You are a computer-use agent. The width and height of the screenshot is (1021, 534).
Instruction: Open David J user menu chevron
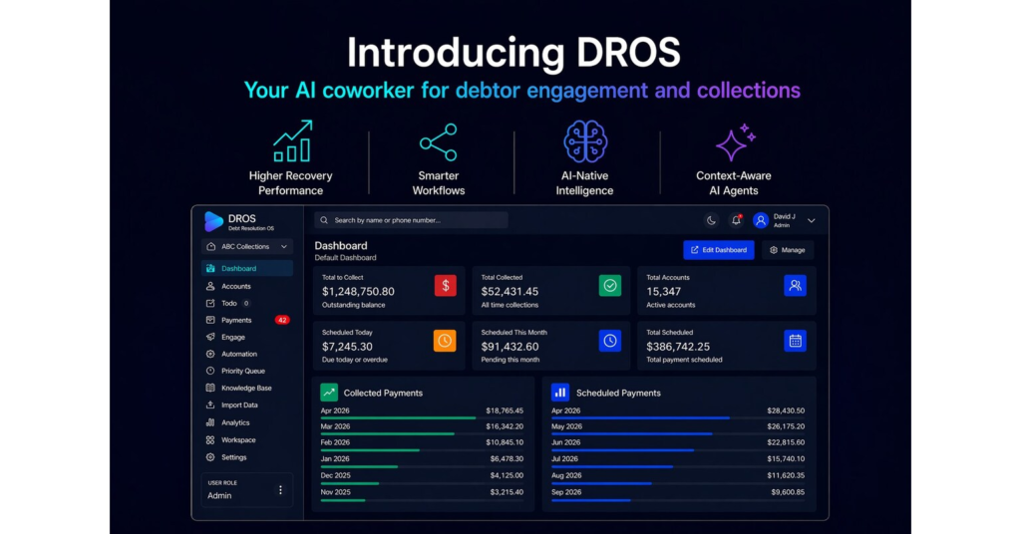pyautogui.click(x=812, y=220)
